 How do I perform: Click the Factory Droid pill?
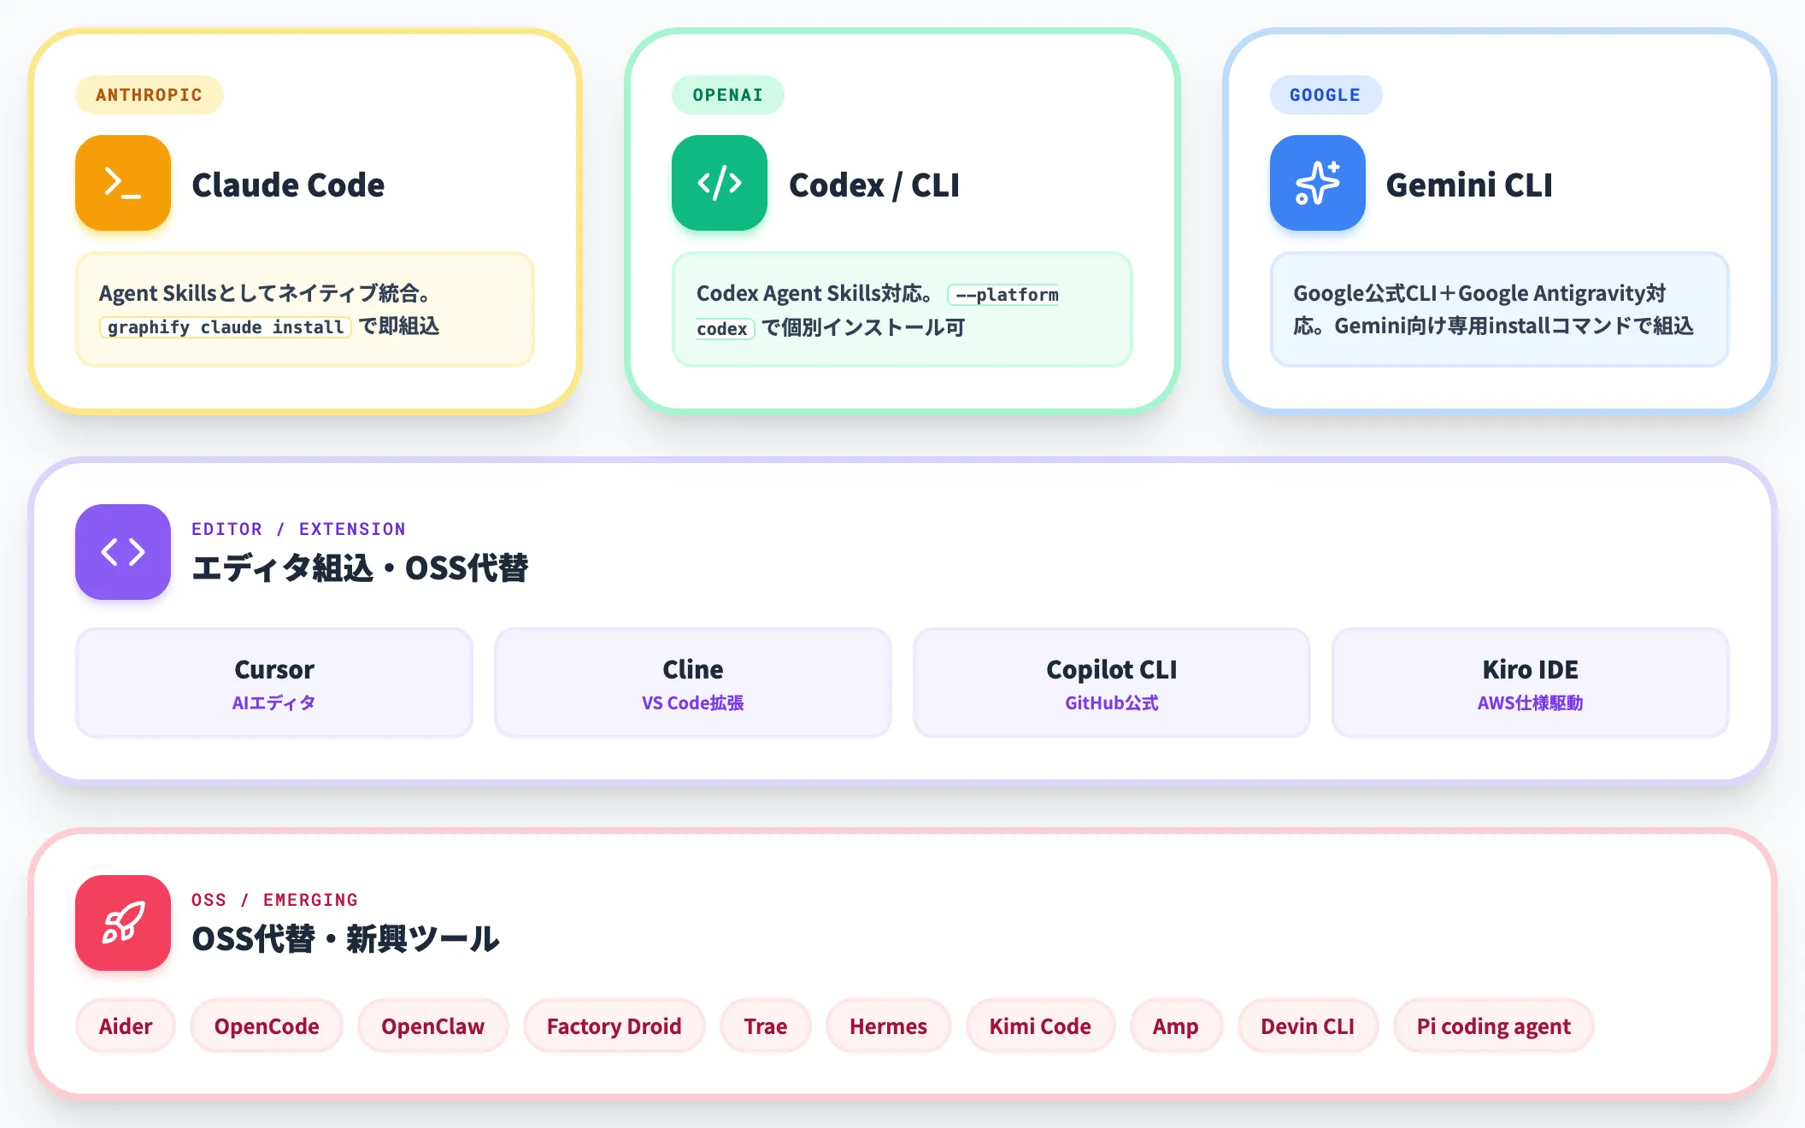pos(614,1025)
